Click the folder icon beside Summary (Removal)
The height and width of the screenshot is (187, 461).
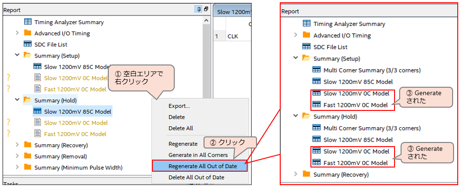point(27,156)
